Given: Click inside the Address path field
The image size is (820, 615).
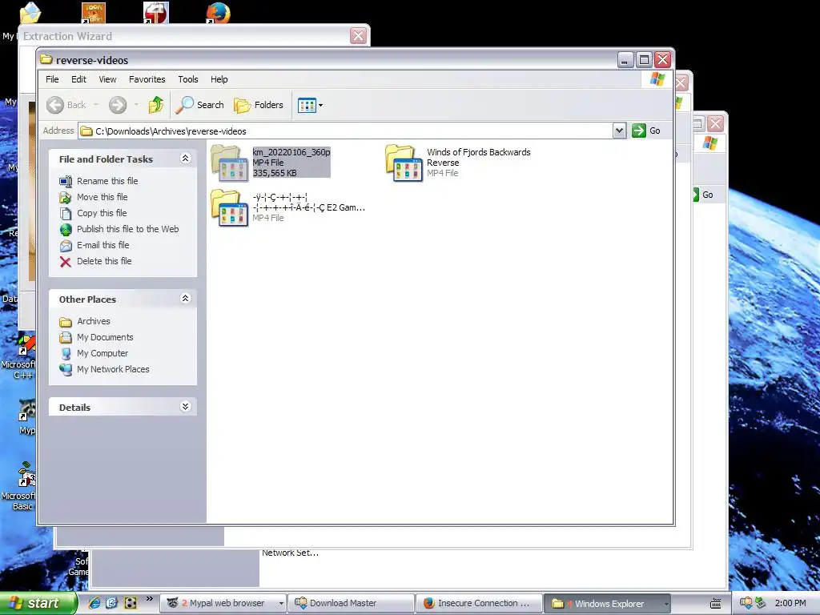Looking at the screenshot, I should pos(345,131).
